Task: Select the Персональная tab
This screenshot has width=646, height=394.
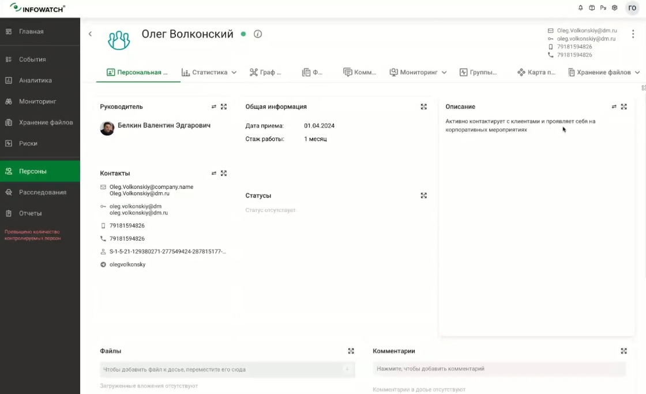Action: pyautogui.click(x=138, y=73)
